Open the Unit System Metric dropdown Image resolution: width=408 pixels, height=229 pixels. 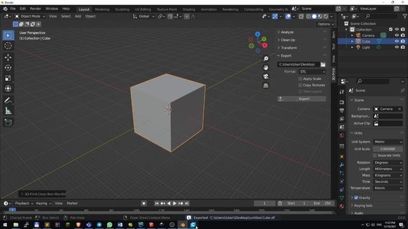[x=388, y=142]
